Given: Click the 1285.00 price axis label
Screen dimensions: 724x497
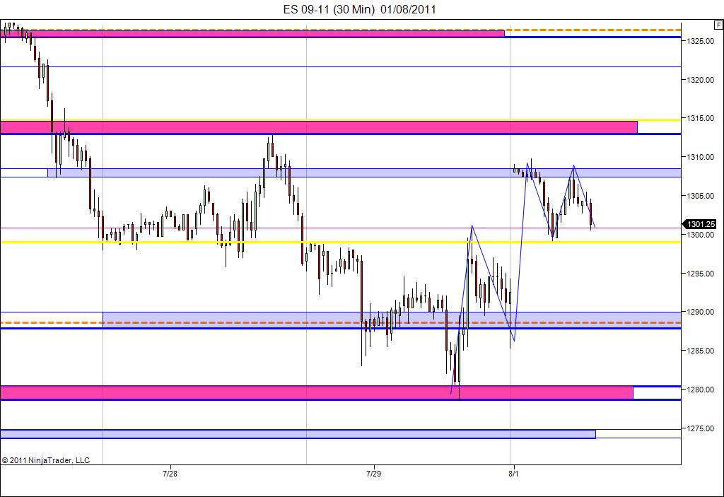Looking at the screenshot, I should 700,351.
